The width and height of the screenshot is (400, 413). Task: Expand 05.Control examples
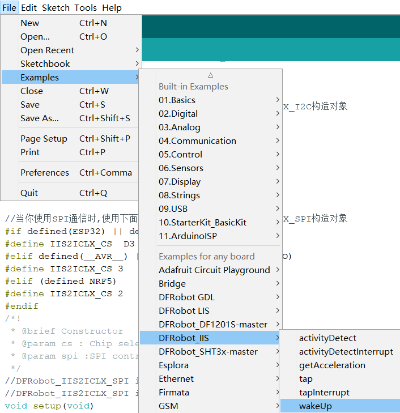coord(211,154)
